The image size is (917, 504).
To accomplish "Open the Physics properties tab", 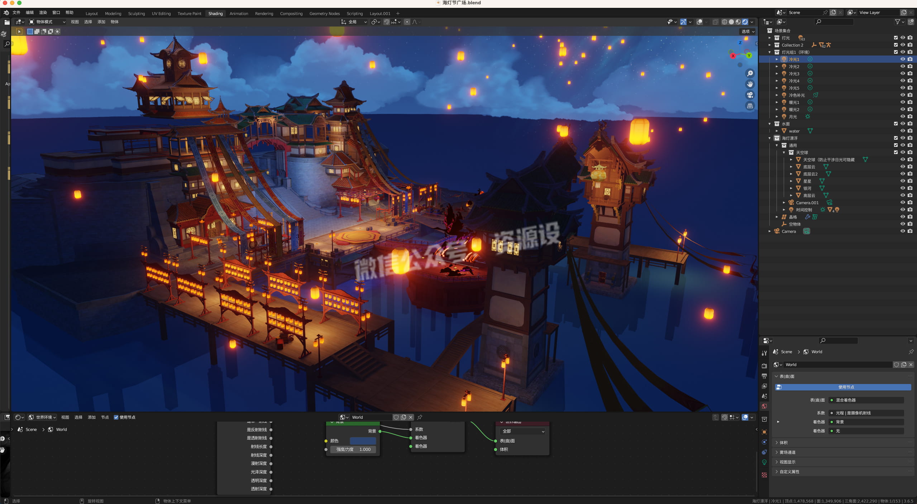I will [x=764, y=442].
